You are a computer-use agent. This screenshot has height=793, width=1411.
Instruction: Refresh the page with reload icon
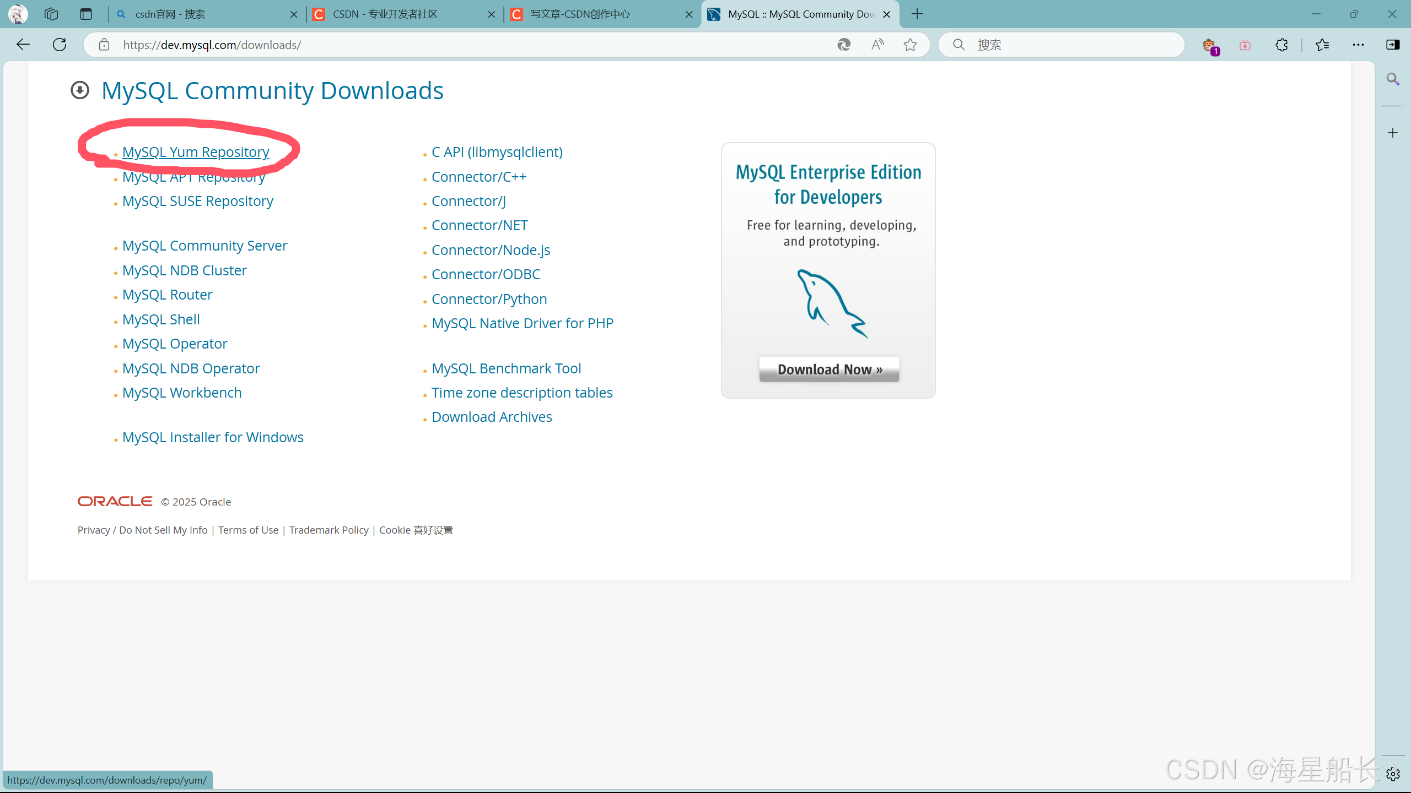(x=60, y=45)
